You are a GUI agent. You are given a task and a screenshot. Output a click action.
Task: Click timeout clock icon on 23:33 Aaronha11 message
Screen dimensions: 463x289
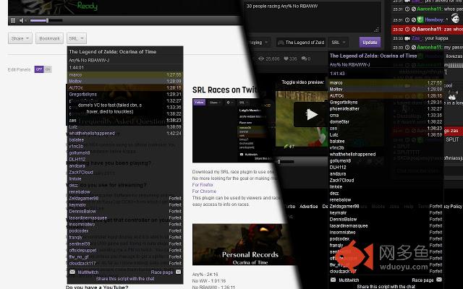click(407, 47)
